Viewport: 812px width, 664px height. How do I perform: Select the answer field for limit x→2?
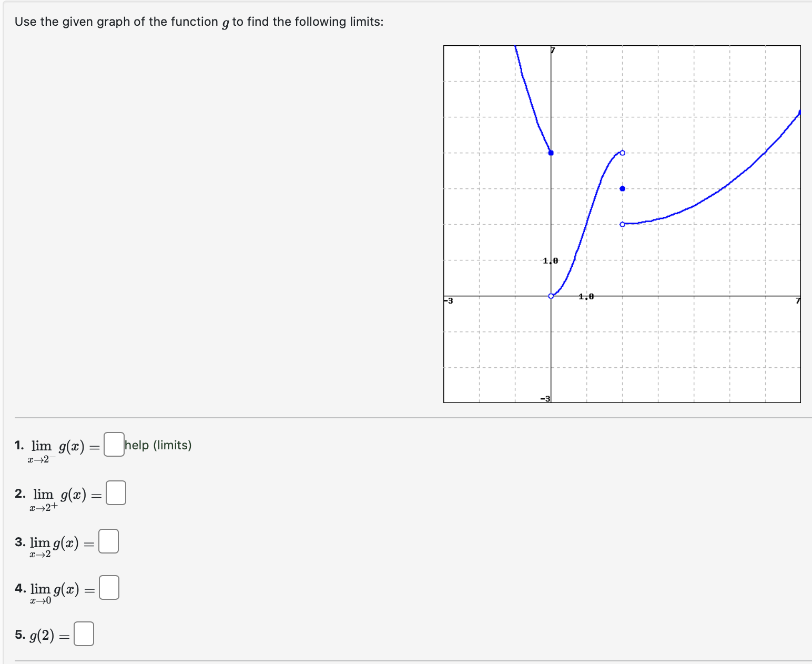click(x=108, y=541)
